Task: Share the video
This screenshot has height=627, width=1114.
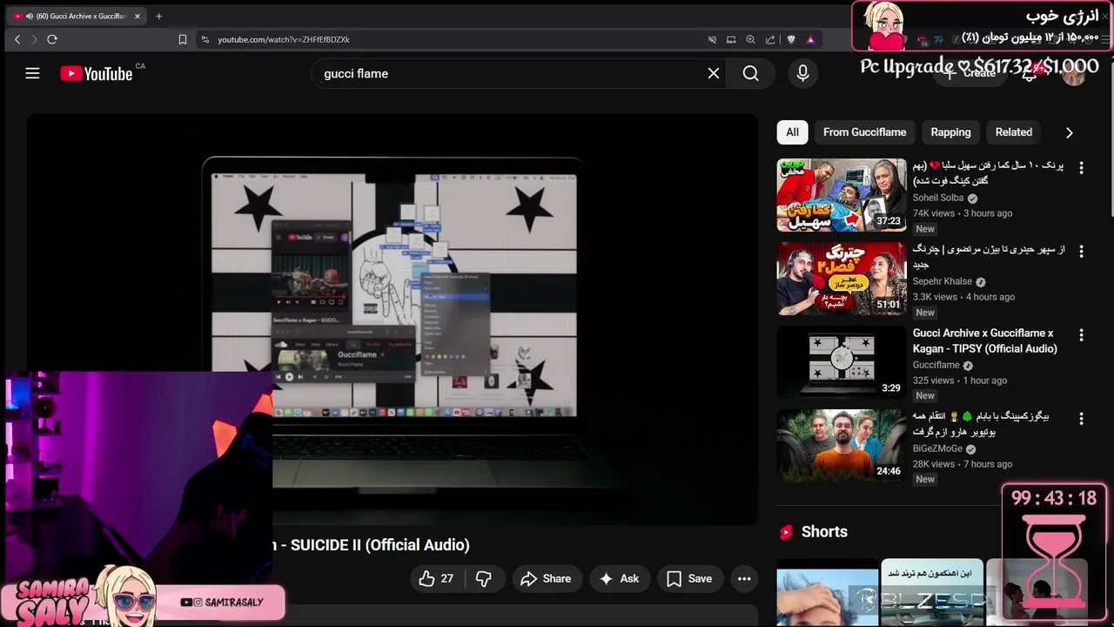Action: click(546, 578)
